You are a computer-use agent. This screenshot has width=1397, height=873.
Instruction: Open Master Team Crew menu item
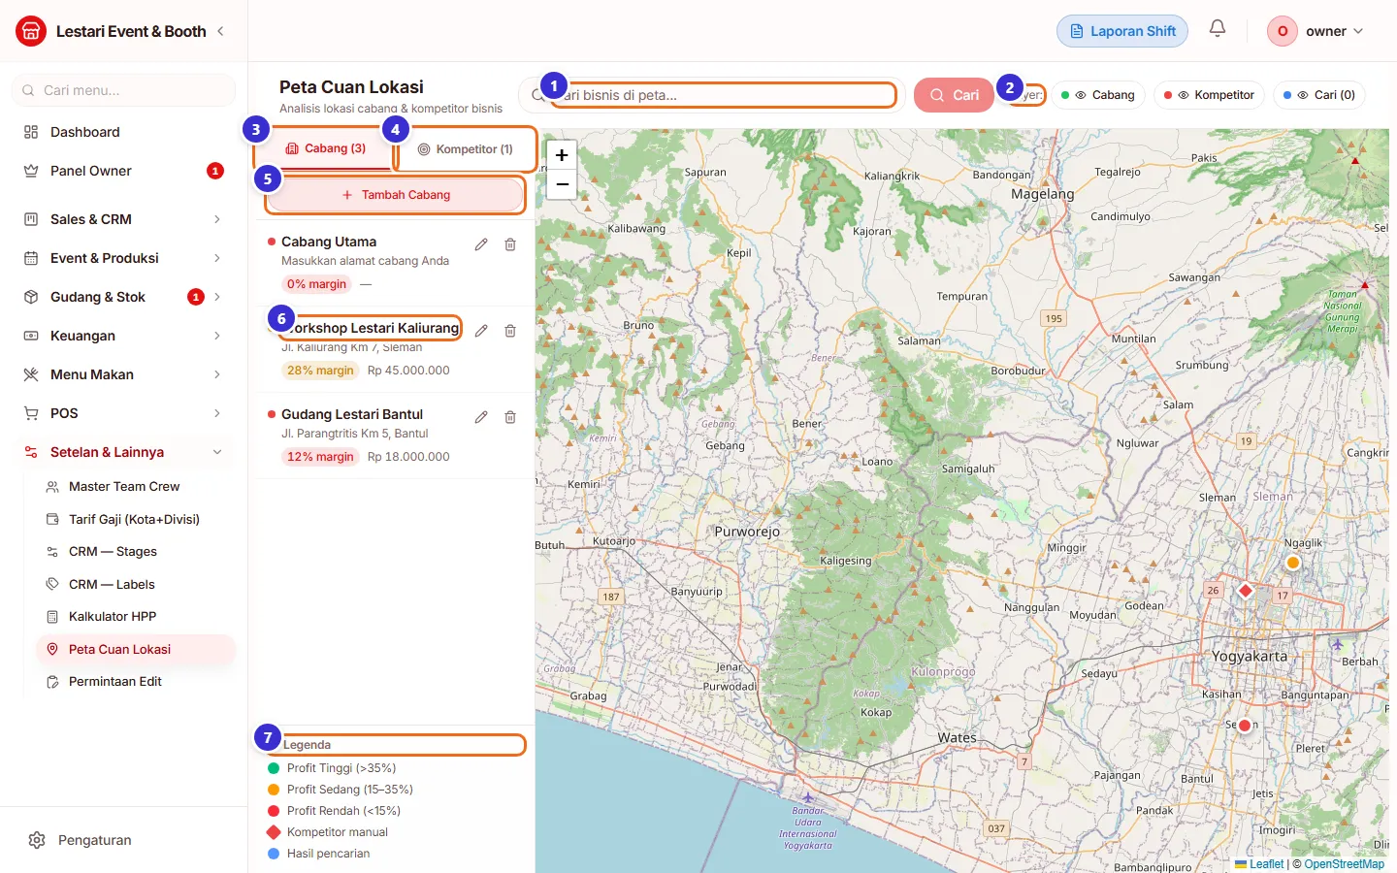[x=136, y=486]
